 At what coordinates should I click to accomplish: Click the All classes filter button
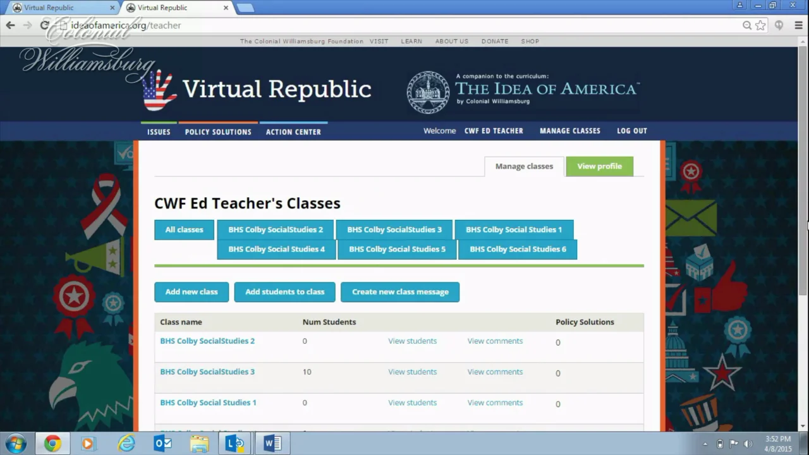pos(185,229)
